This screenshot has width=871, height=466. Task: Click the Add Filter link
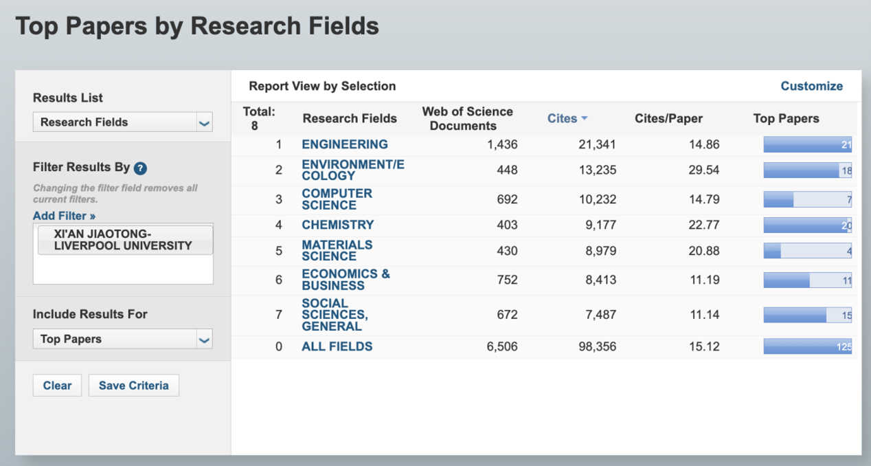pyautogui.click(x=64, y=216)
